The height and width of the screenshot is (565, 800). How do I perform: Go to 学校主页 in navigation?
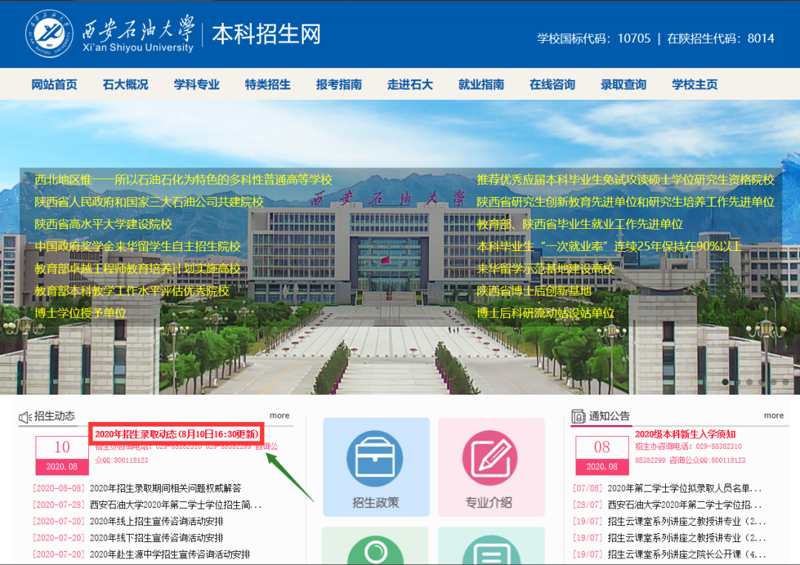coord(695,84)
